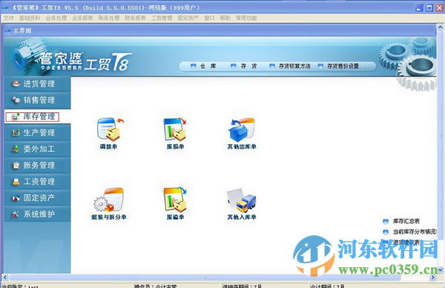Image resolution: width=445 pixels, height=288 pixels.
Task: Open the 工资管理 menu bar item
Action: click(162, 18)
